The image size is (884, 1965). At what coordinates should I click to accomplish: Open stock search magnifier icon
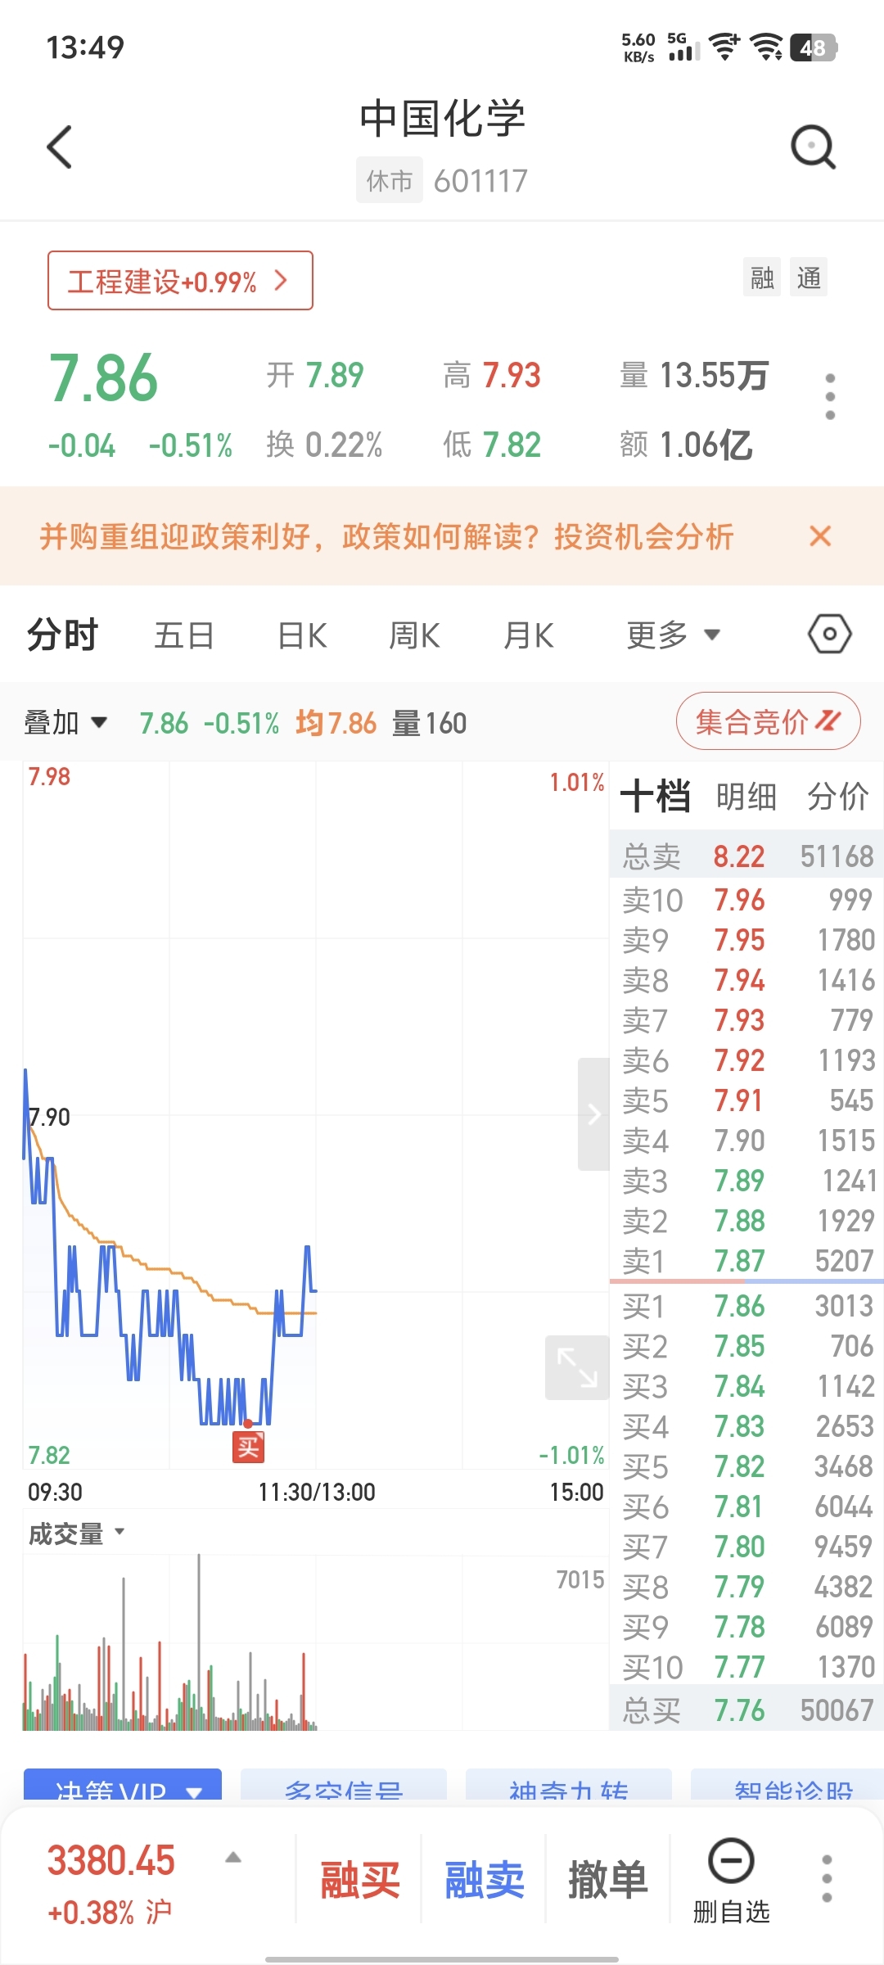click(813, 147)
